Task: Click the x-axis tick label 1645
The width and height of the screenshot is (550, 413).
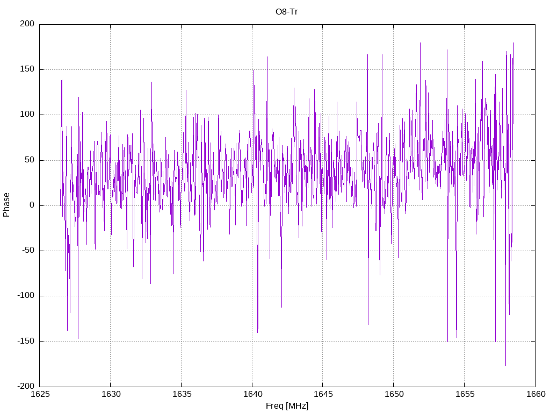Action: pyautogui.click(x=323, y=394)
